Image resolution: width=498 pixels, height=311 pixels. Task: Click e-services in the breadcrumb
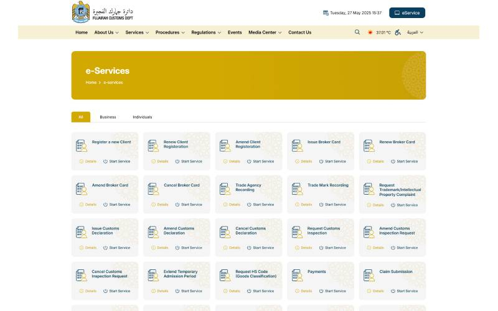[113, 82]
